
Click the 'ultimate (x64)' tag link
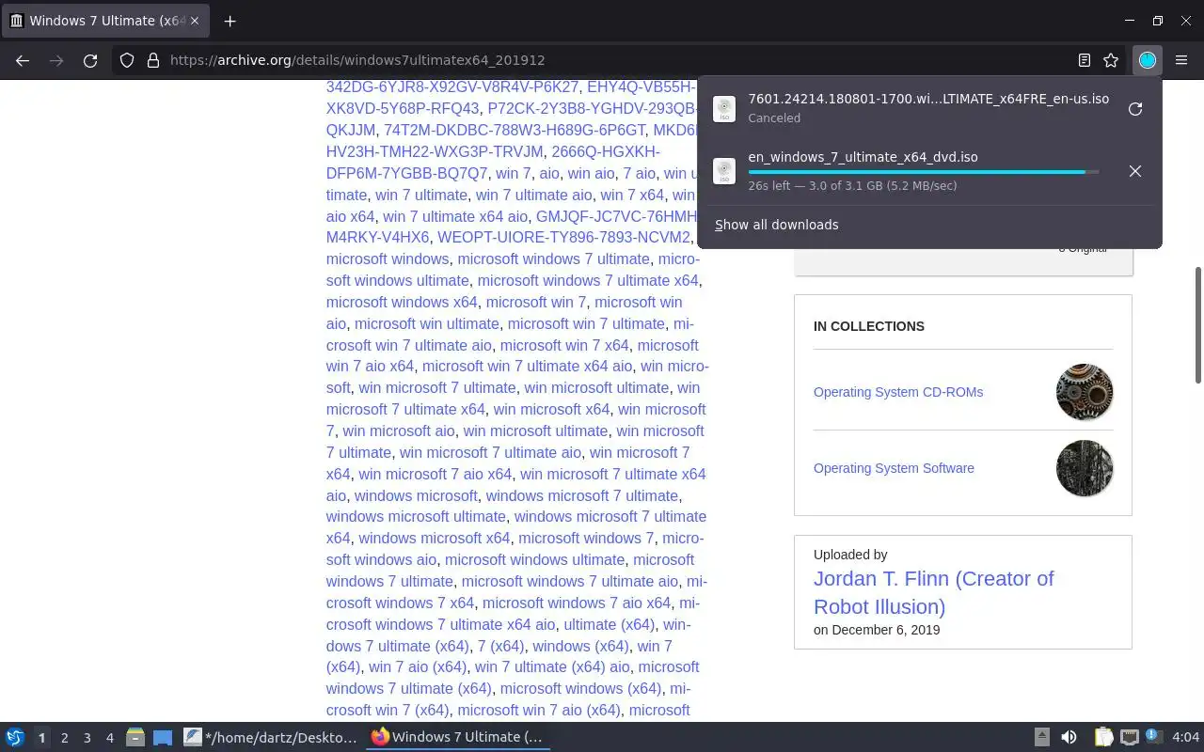609,624
